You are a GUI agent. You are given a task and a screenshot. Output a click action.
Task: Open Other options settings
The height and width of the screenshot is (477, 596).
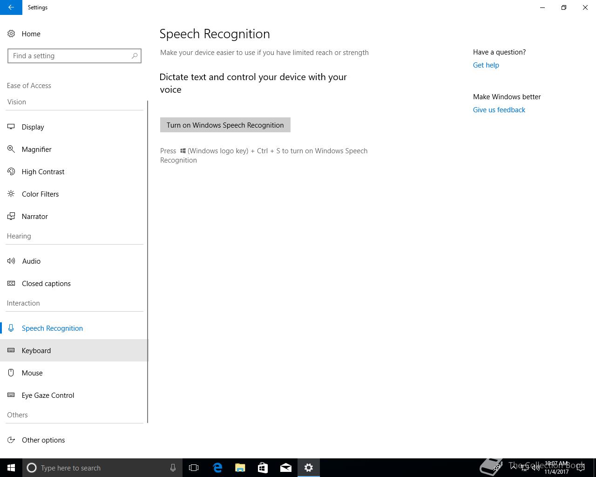click(x=74, y=440)
